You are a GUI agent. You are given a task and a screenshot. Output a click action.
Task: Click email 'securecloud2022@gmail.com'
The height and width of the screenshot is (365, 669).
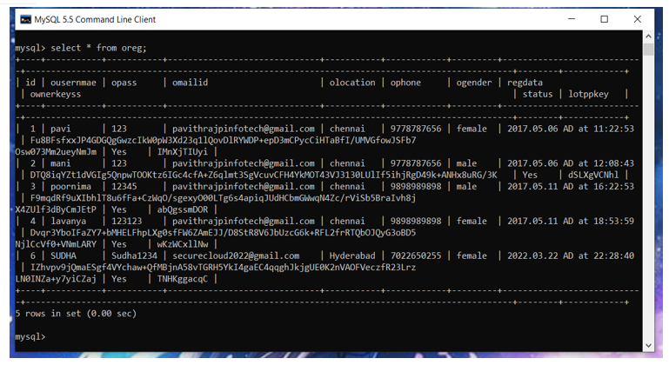236,255
